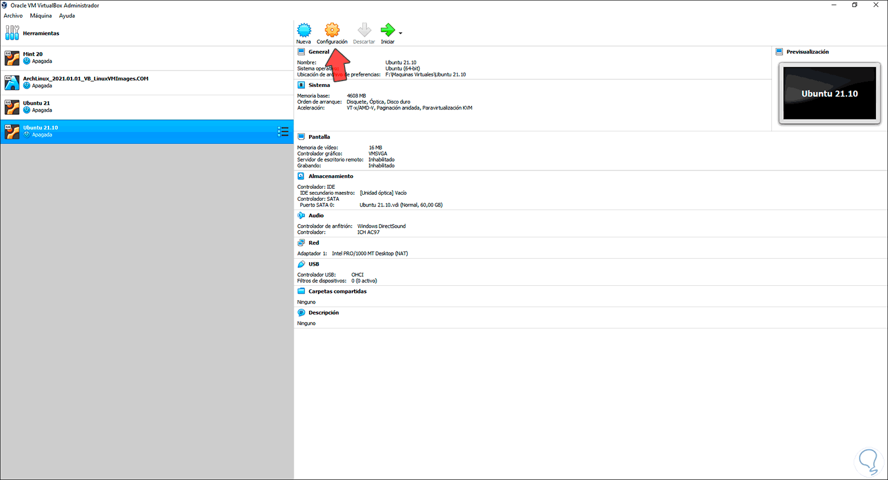Click the Sistema chip icon
The height and width of the screenshot is (480, 888).
301,85
